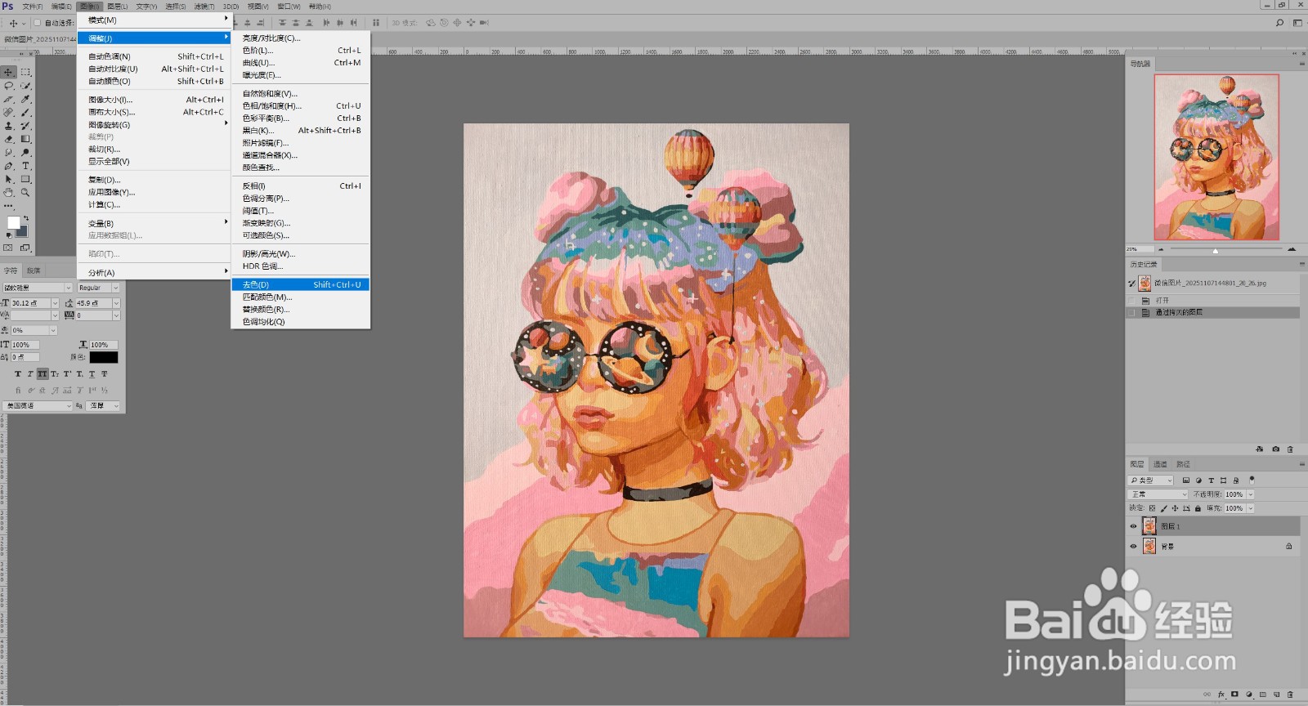Select the Eyedropper tool
The image size is (1308, 706).
pos(25,99)
